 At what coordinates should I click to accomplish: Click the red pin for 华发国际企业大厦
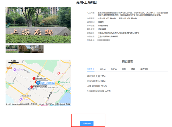point(32,87)
